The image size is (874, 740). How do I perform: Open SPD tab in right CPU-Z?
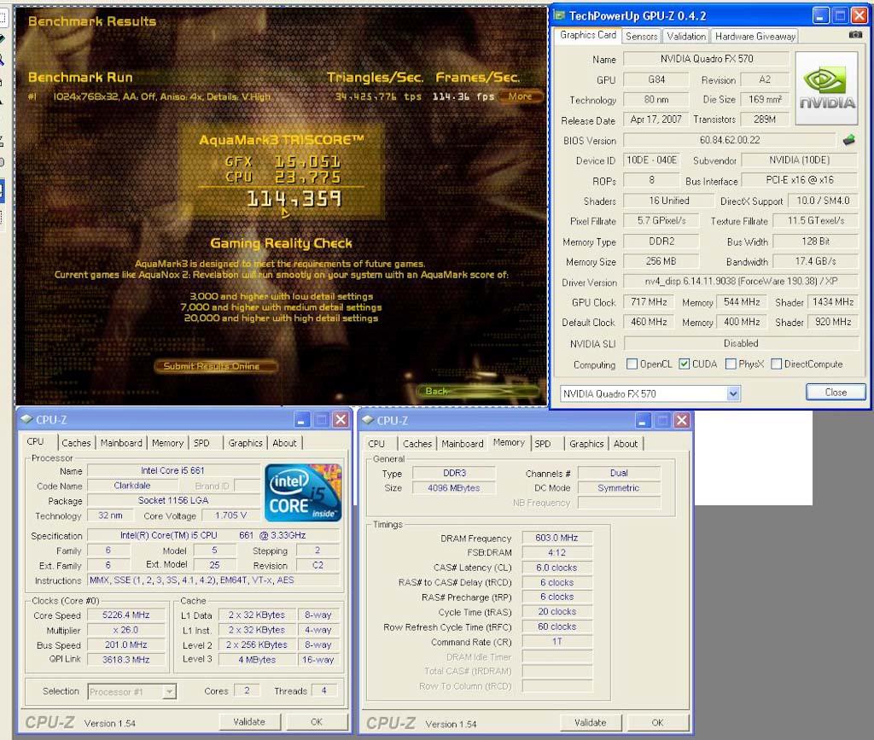point(542,444)
